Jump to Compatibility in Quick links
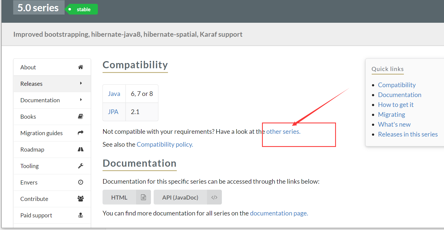This screenshot has height=230, width=444. (x=397, y=85)
